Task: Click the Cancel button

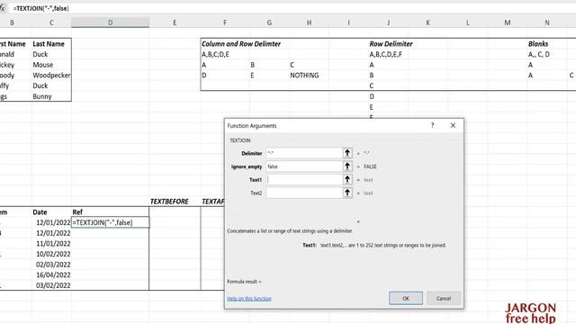Action: click(x=444, y=298)
